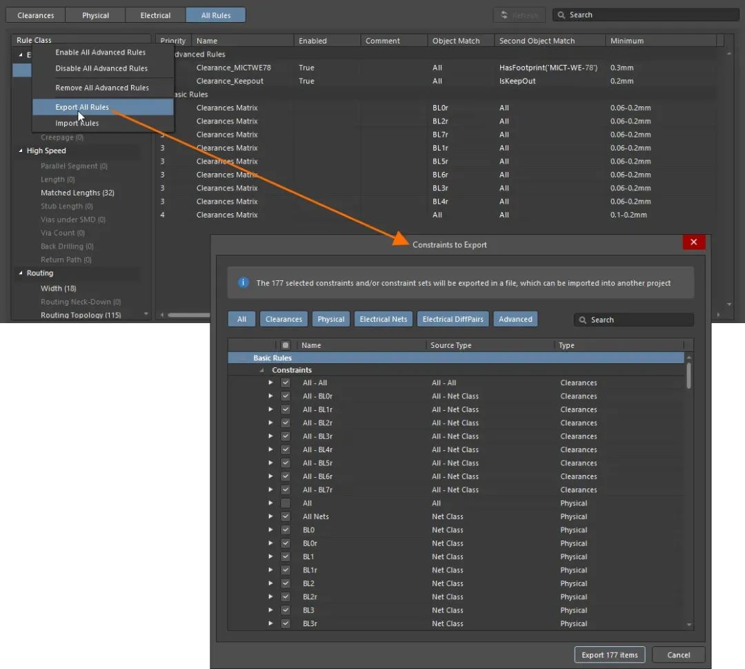Uncheck the All - BL0r constraint checkbox
745x669 pixels.
(285, 396)
